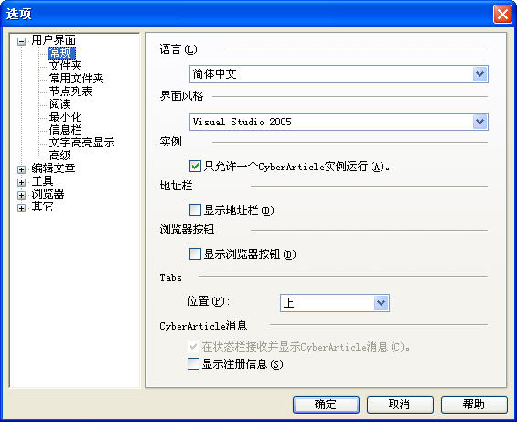Image resolution: width=517 pixels, height=422 pixels.
Task: Collapse the 用户界面 tree node
Action: coord(21,41)
